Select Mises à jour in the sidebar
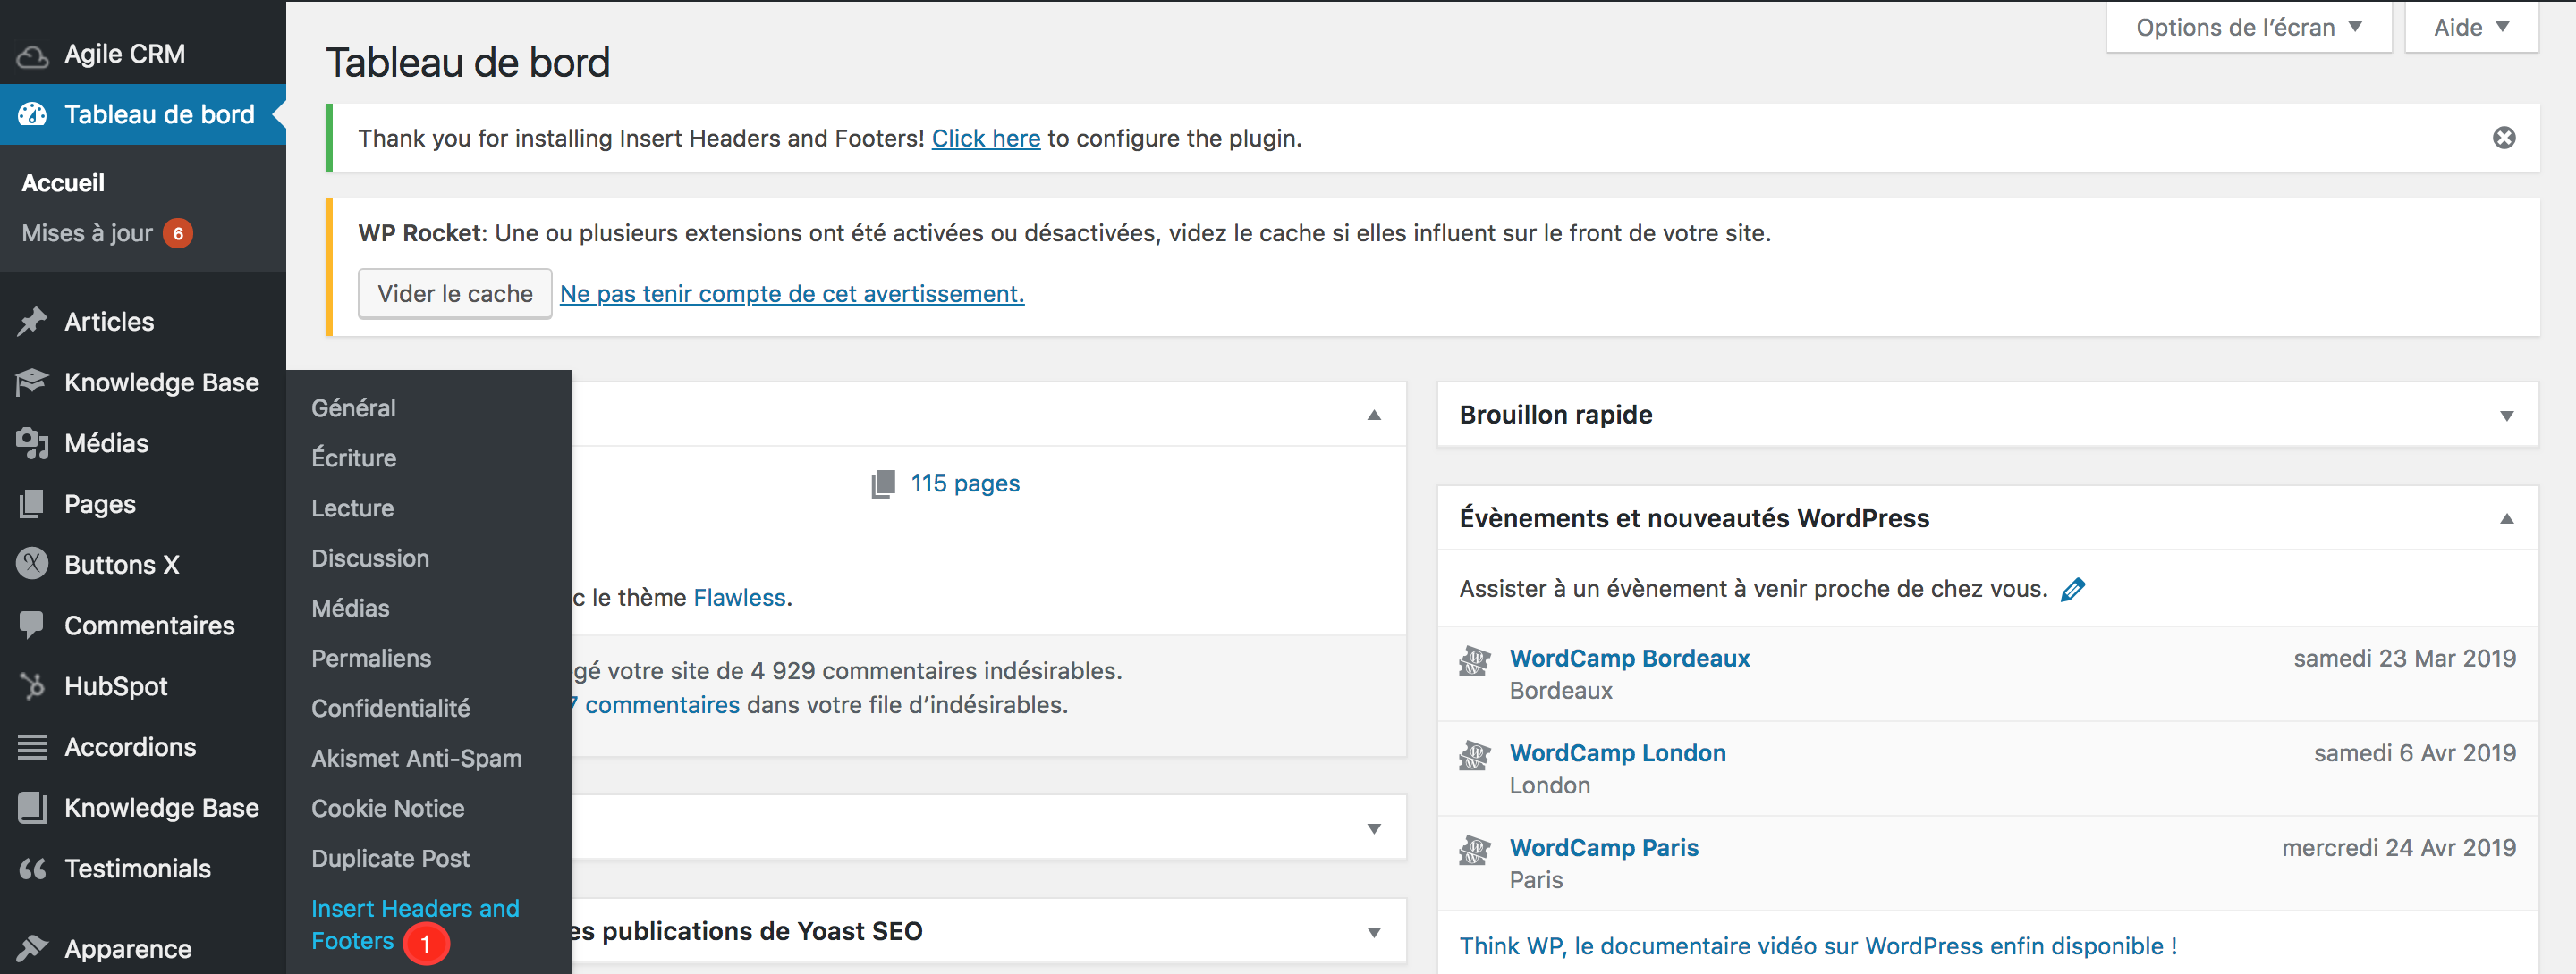This screenshot has width=2576, height=974. pos(87,232)
